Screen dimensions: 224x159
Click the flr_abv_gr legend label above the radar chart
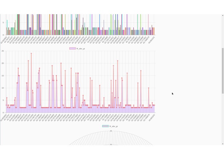(x=113, y=126)
